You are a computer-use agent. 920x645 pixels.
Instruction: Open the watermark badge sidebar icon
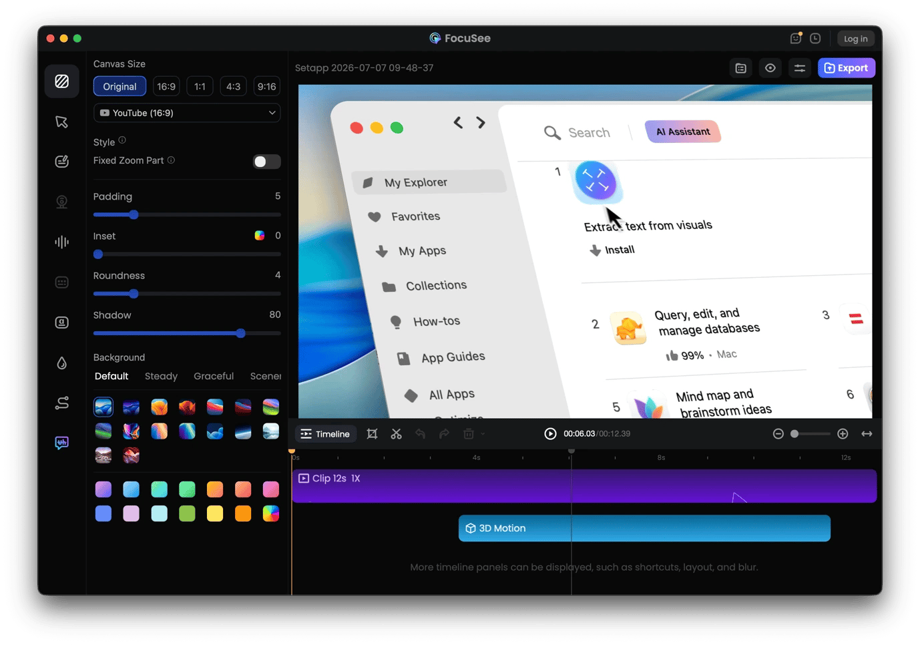[62, 322]
